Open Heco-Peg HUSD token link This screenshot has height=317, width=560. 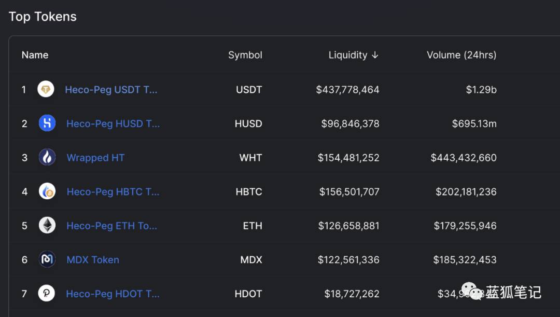pos(113,123)
